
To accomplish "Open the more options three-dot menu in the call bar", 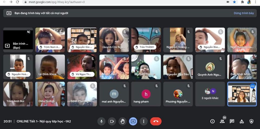I will (x=144, y=121).
